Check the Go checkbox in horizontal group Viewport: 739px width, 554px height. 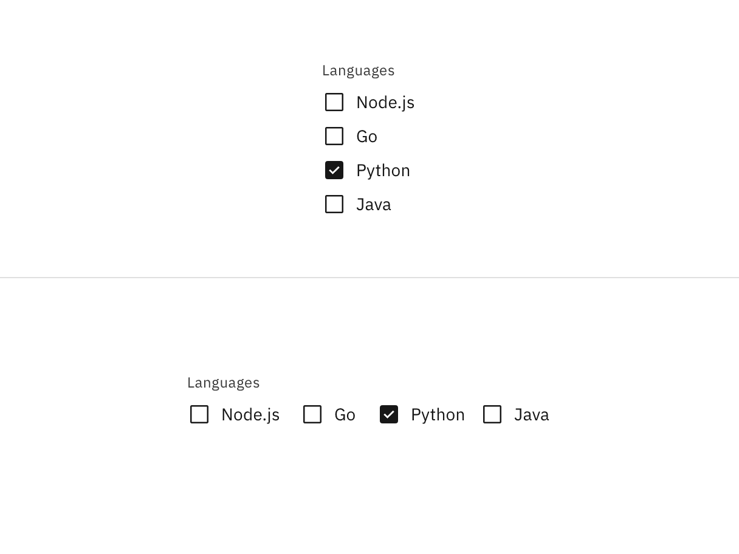(x=312, y=414)
